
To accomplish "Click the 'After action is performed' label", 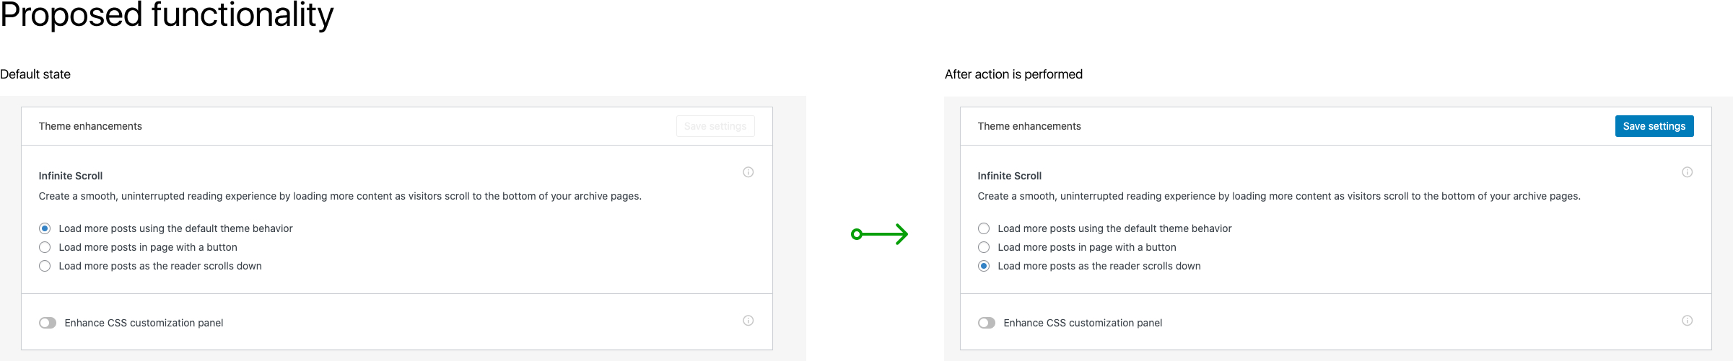I will pos(1013,74).
